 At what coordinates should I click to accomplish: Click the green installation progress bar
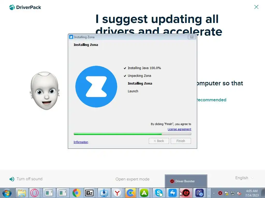coord(132,134)
